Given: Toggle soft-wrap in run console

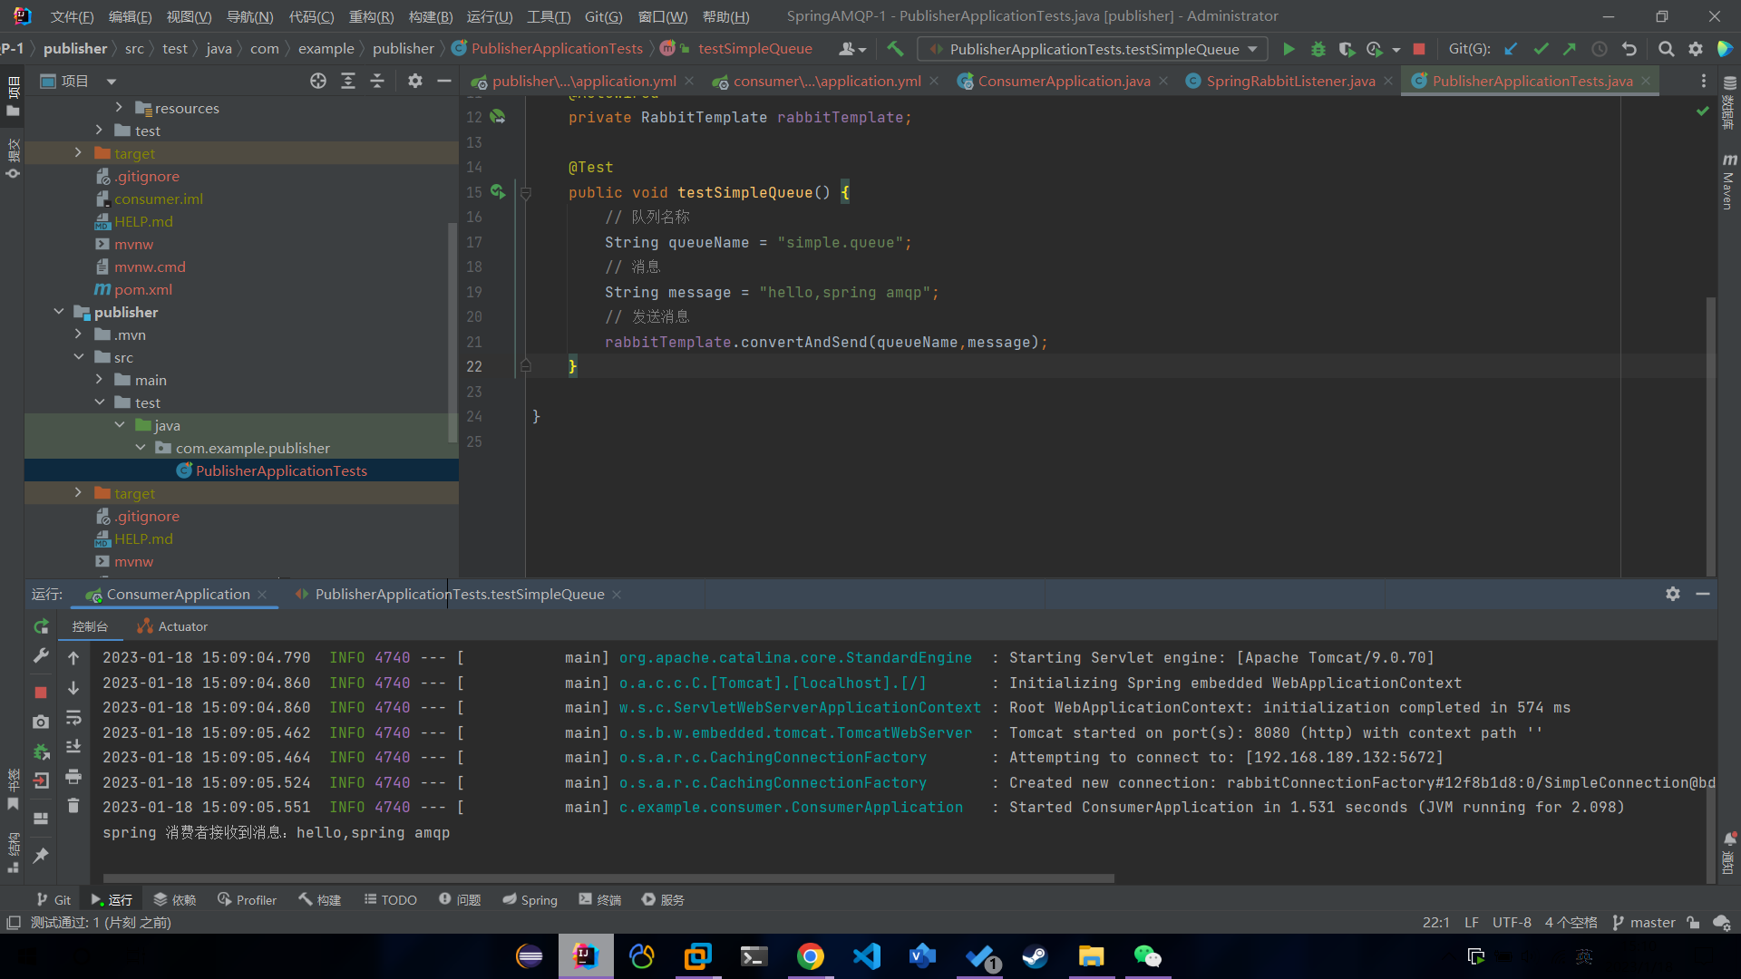Looking at the screenshot, I should click(73, 718).
